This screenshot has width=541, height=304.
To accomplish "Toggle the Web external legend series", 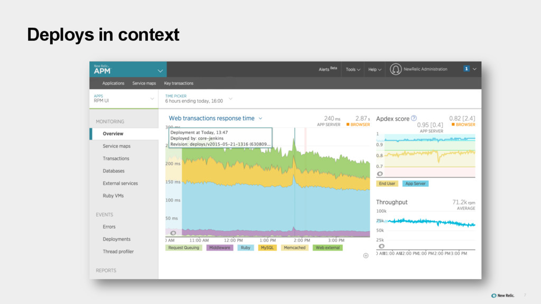I will click(328, 248).
